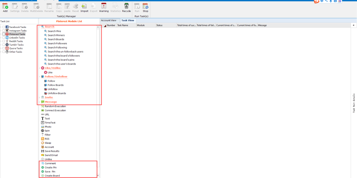Expand the Message module group
Viewport: 357px width, 178px height.
[x=39, y=102]
